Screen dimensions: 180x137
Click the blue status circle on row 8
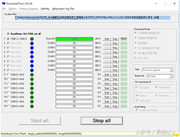click(32, 70)
